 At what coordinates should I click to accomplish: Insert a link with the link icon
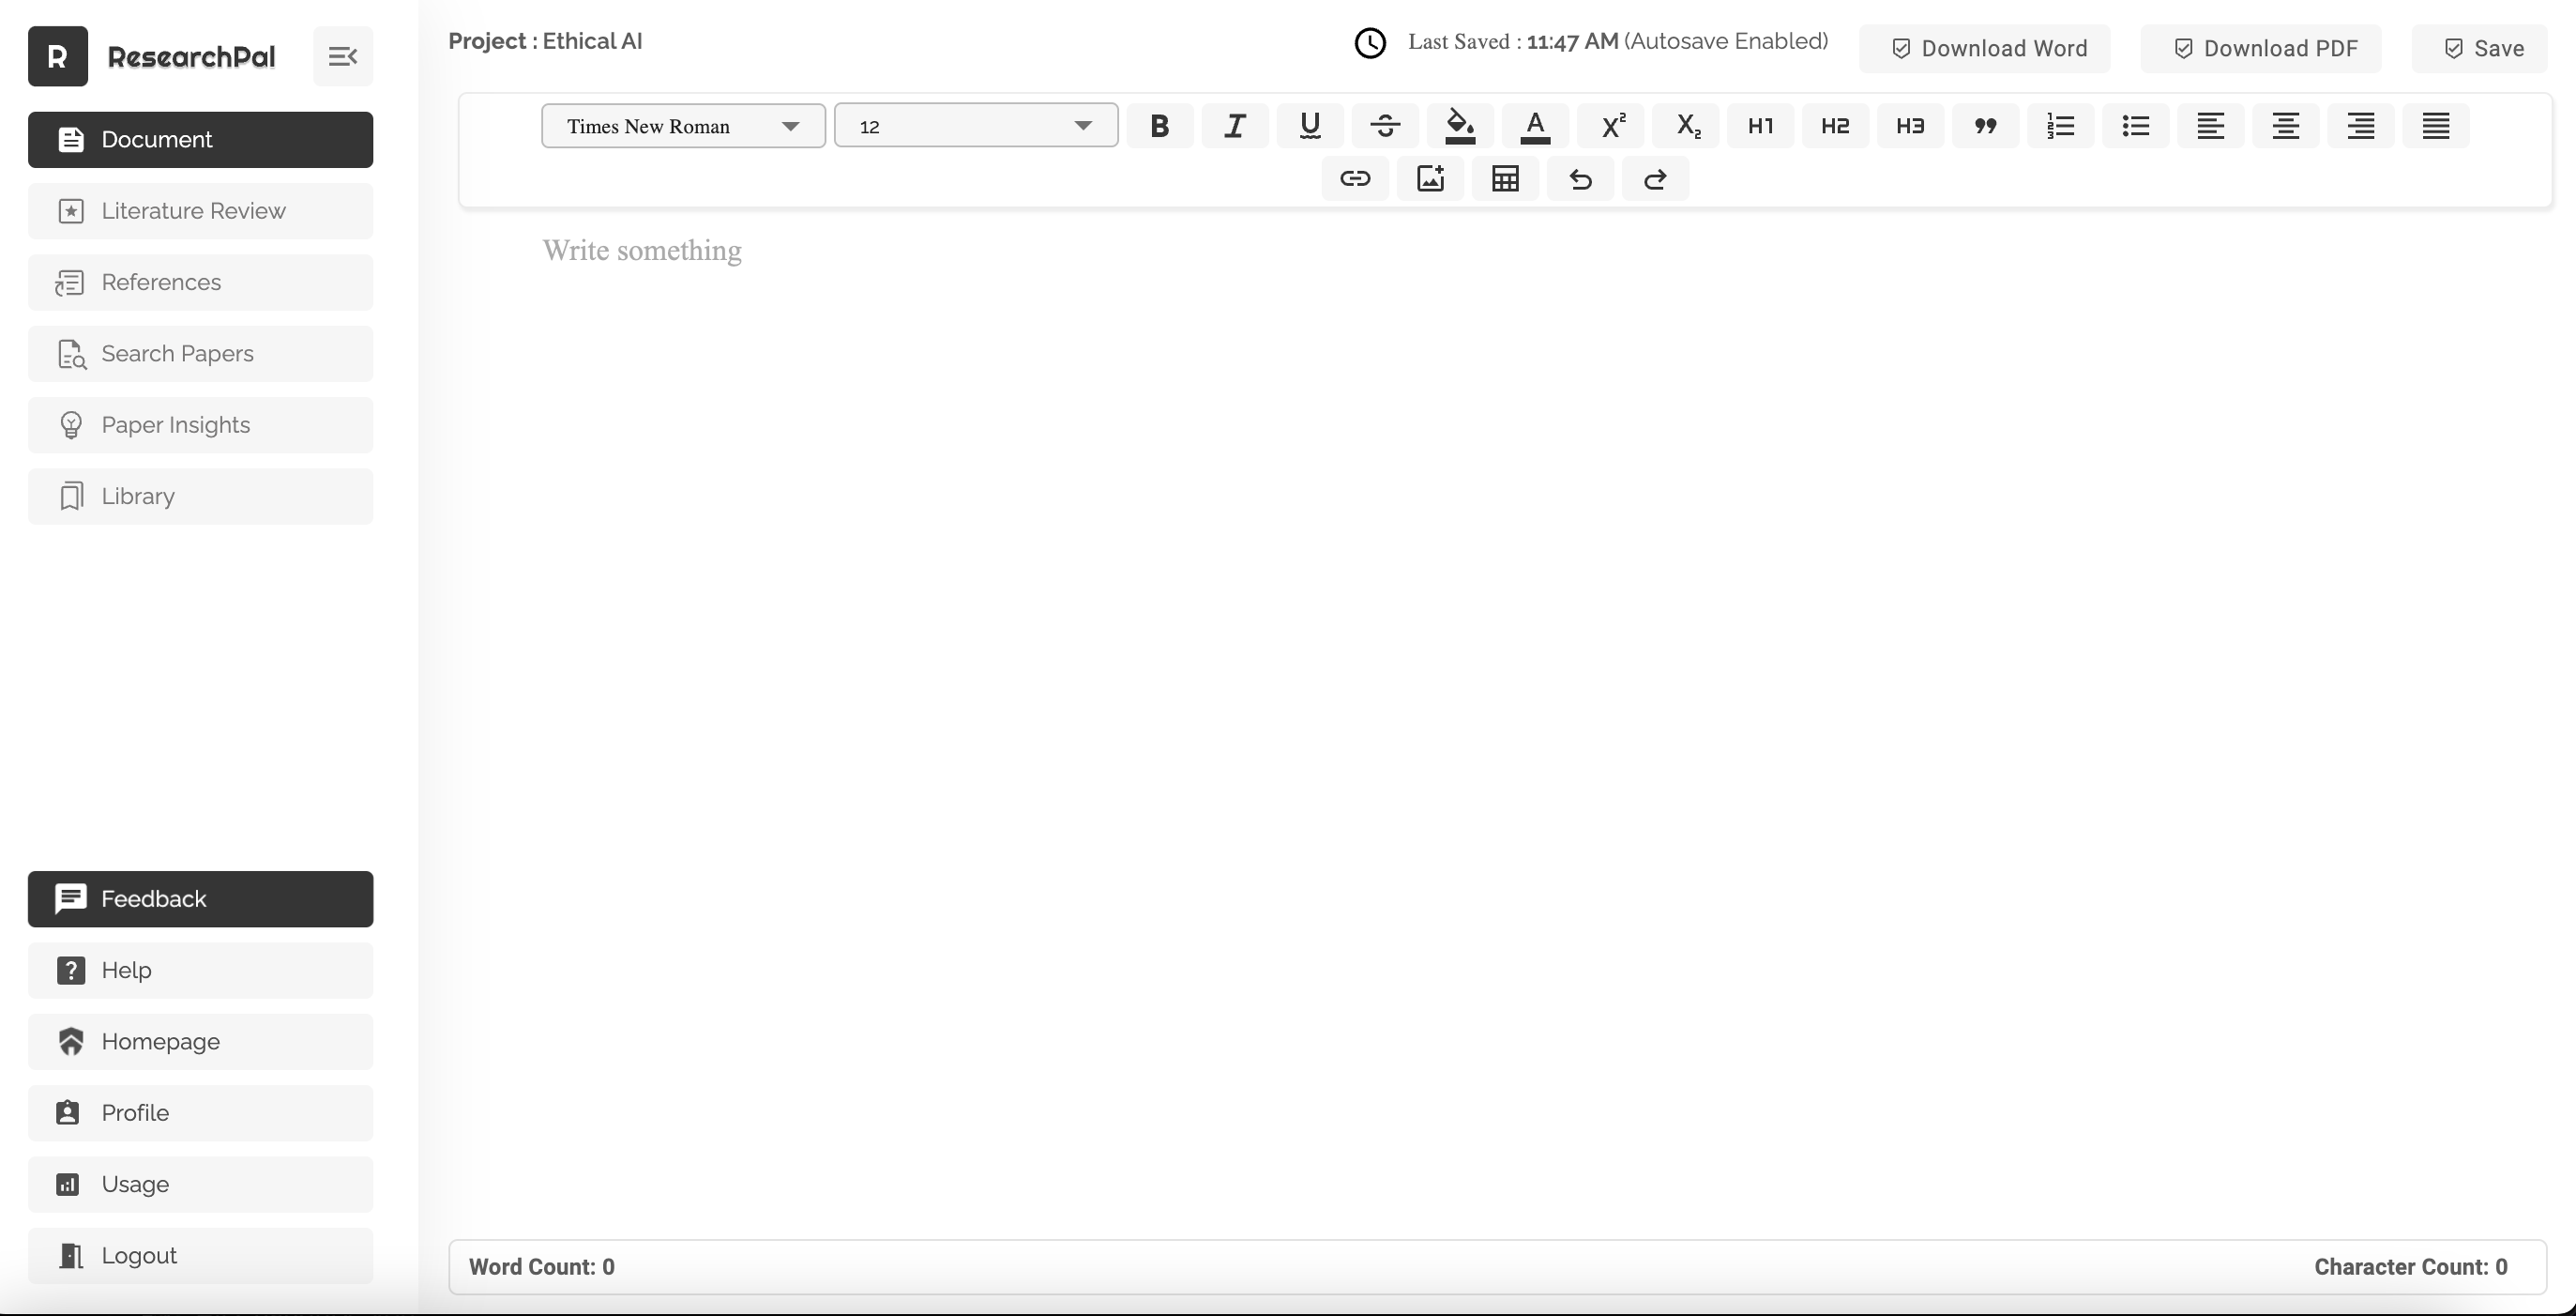tap(1355, 179)
